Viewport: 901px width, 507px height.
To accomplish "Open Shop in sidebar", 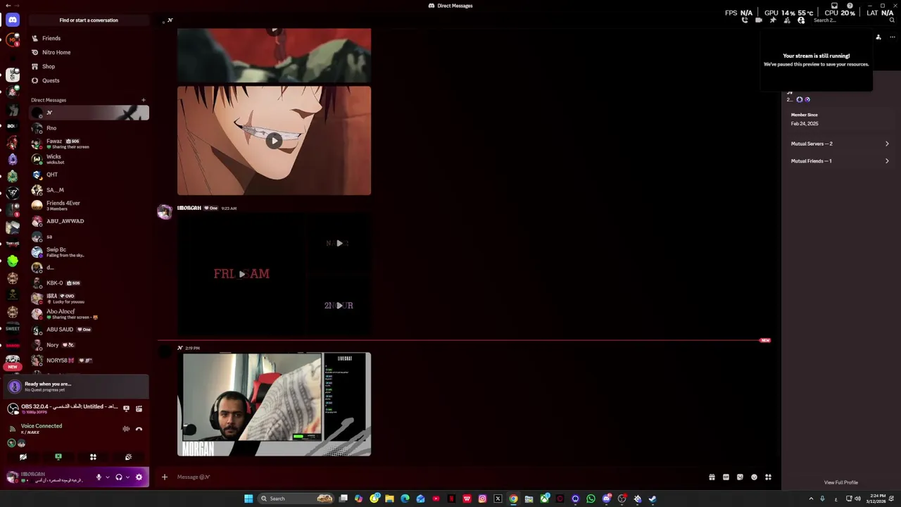I will coord(89,66).
